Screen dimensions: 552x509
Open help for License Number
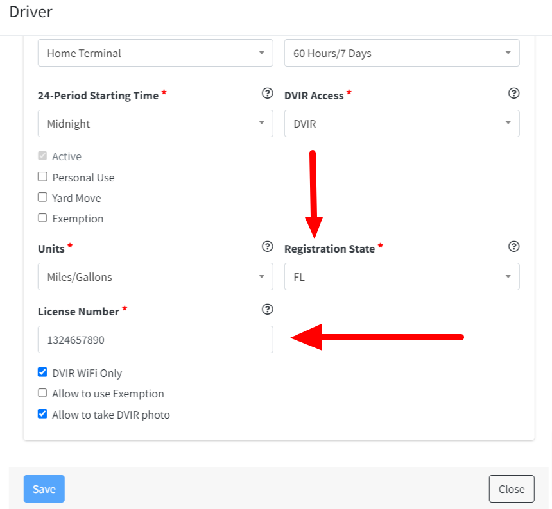tap(267, 310)
